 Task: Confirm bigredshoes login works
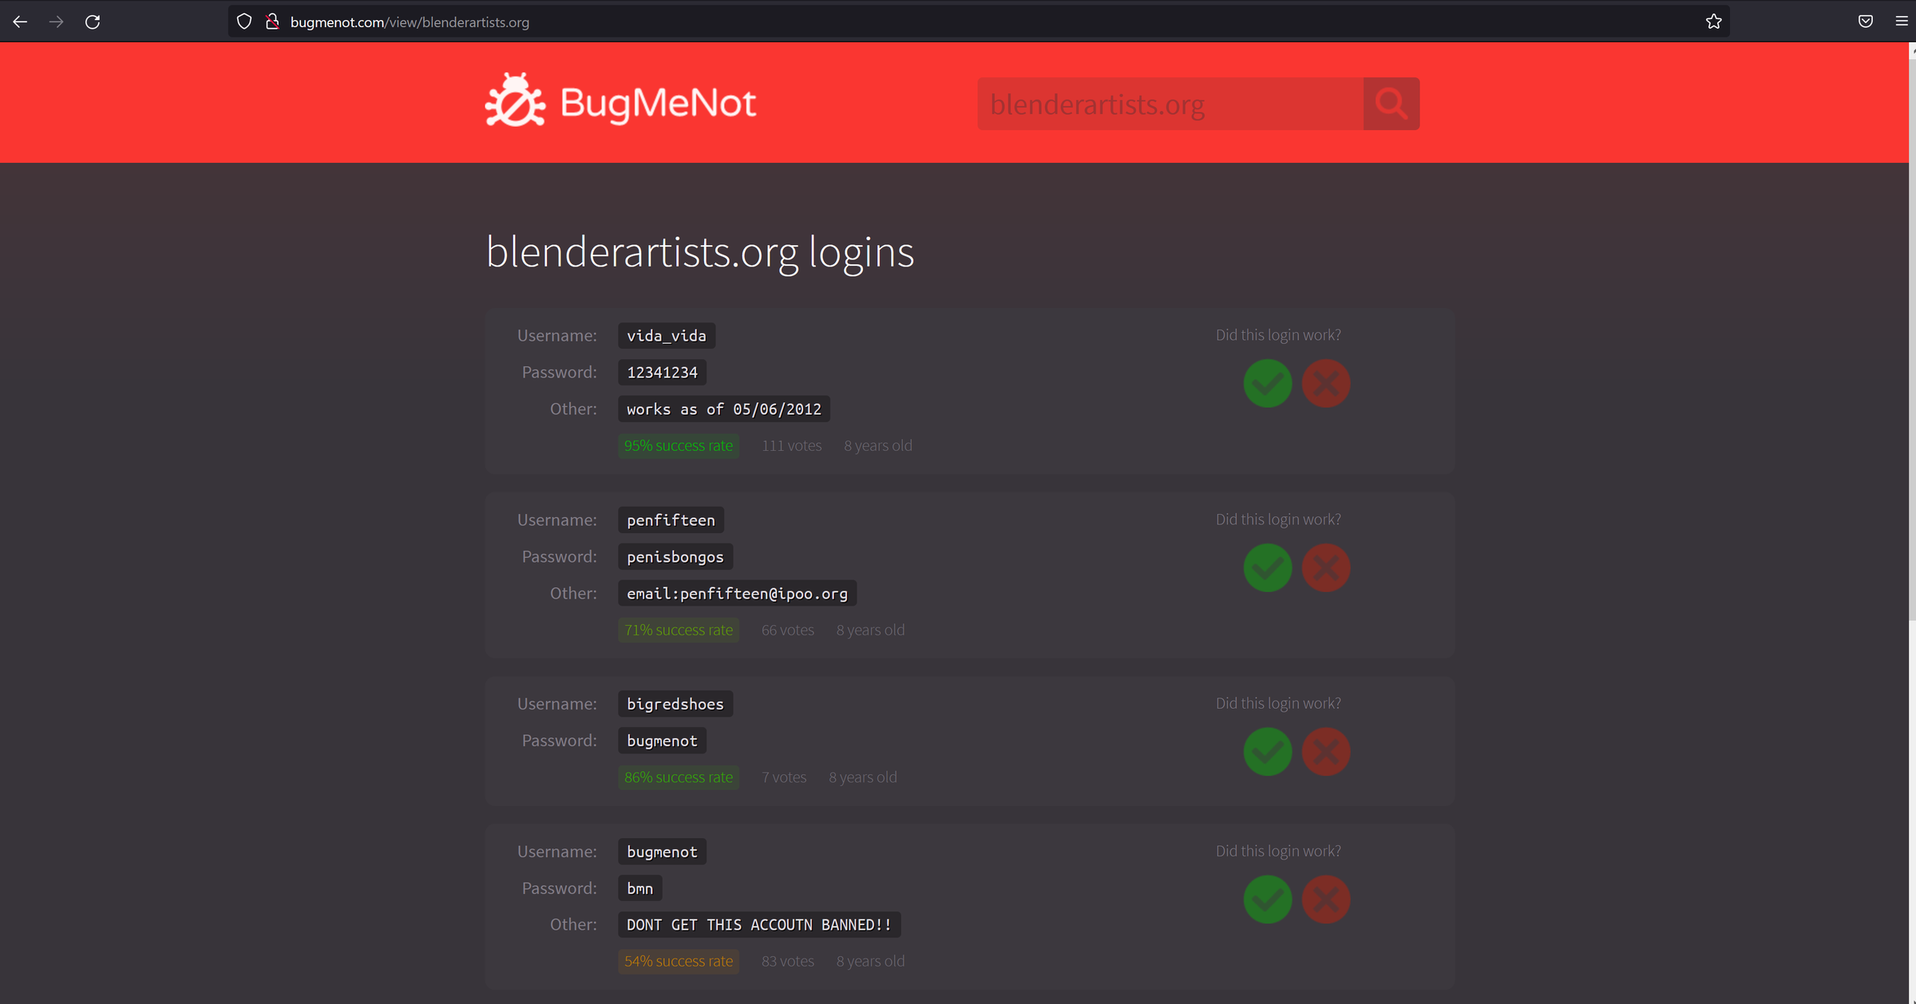coord(1268,752)
